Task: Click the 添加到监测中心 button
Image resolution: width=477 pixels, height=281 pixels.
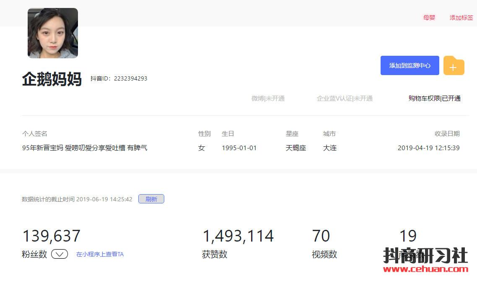Action: (x=410, y=65)
